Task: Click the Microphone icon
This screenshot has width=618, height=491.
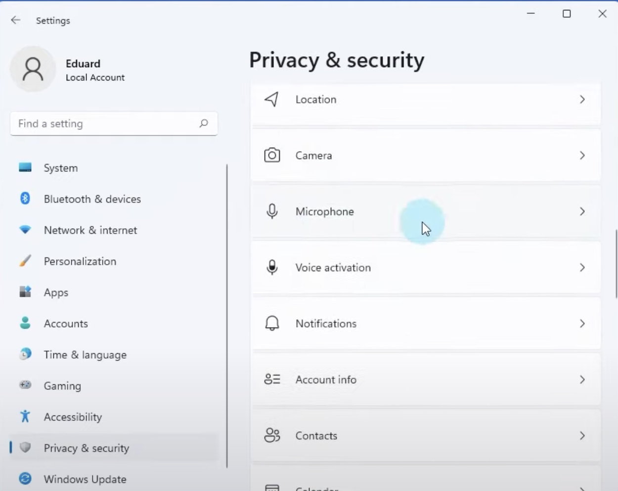Action: pyautogui.click(x=272, y=211)
